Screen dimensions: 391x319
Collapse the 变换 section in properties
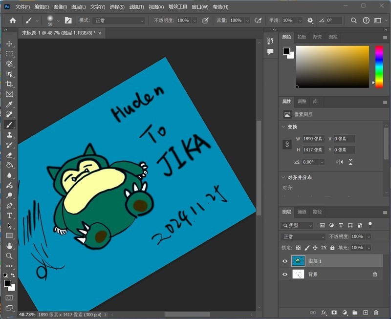[283, 127]
